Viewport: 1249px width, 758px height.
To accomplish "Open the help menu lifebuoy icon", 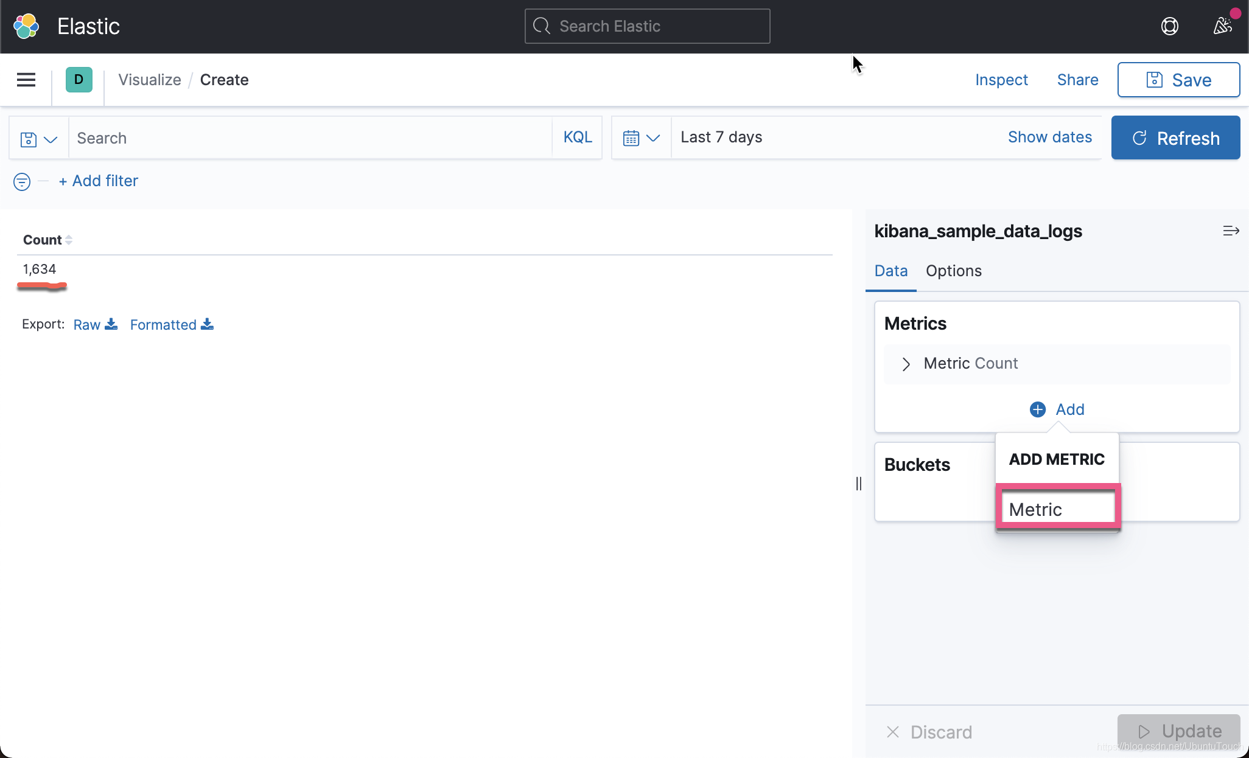I will pos(1169,26).
